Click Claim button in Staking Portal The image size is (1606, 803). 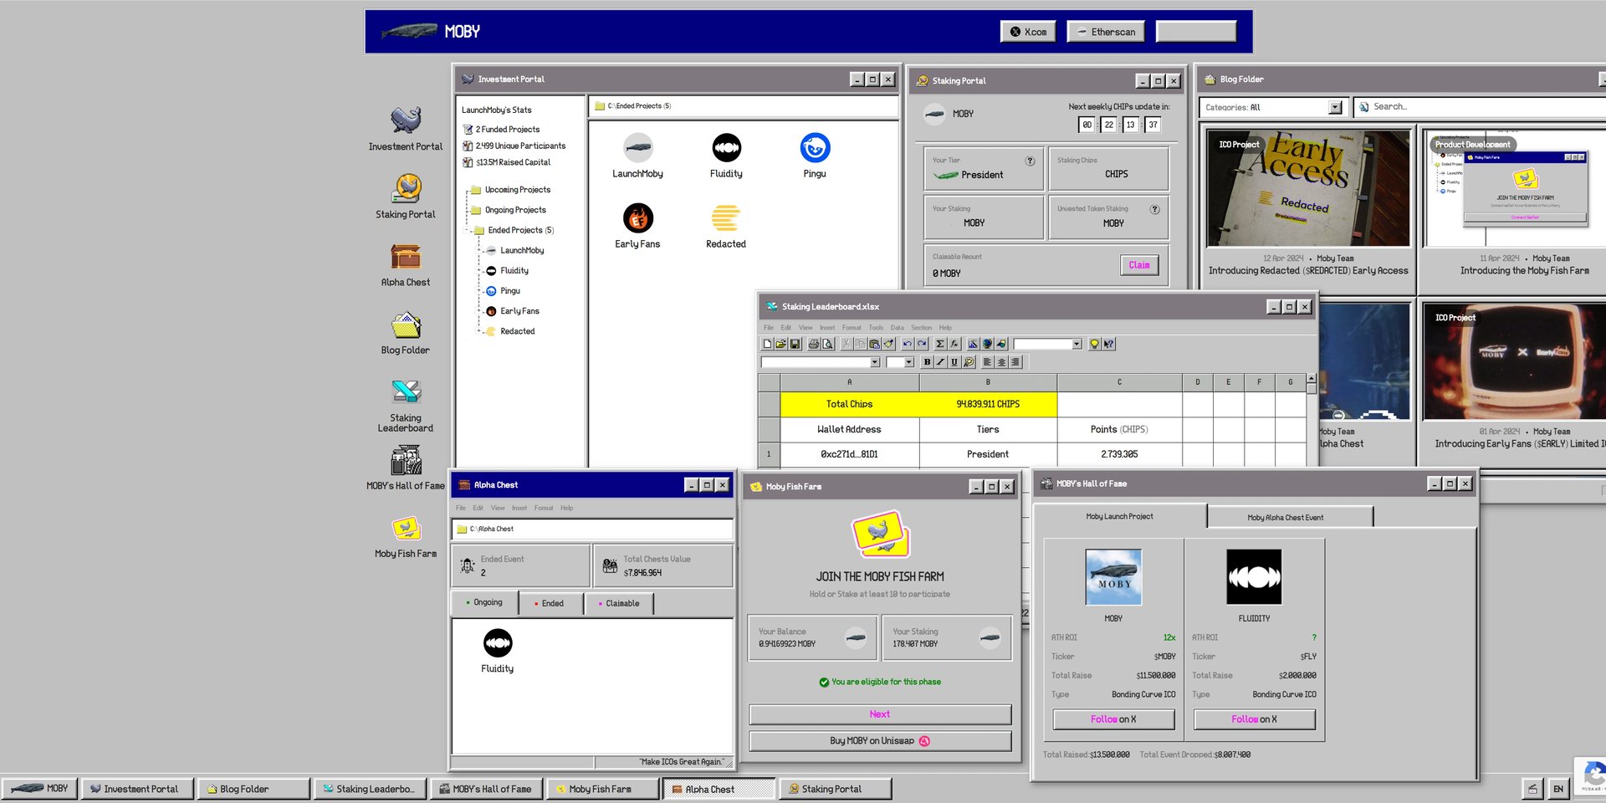click(1139, 265)
